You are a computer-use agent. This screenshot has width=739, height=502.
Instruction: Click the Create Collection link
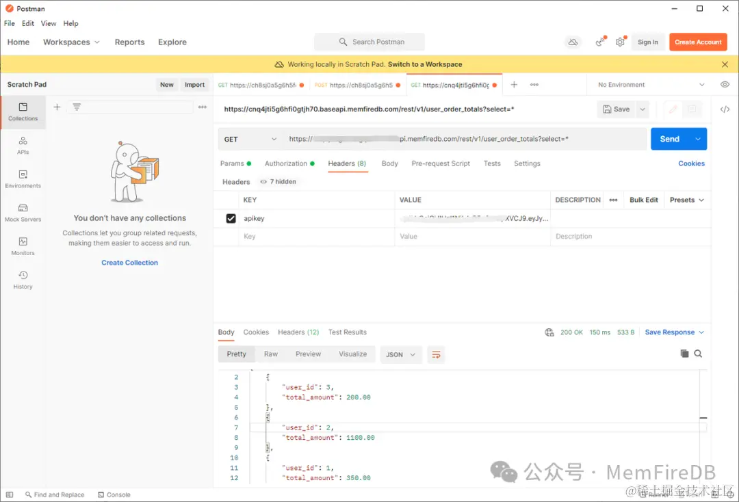[x=129, y=263]
